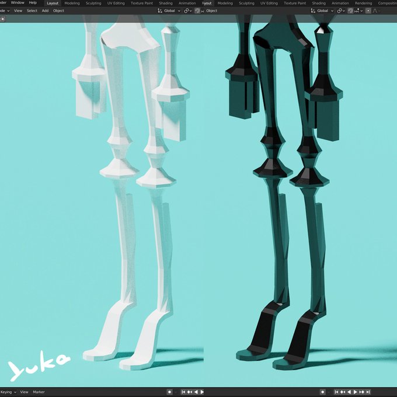Viewport: 397px width, 397px height.
Task: Switch to Modeling tab in white-model window
Action: click(72, 4)
